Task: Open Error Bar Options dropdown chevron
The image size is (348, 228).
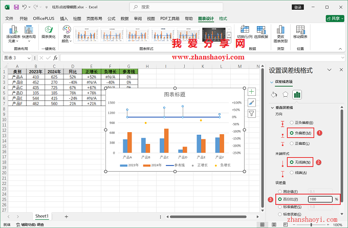Action: point(271,82)
